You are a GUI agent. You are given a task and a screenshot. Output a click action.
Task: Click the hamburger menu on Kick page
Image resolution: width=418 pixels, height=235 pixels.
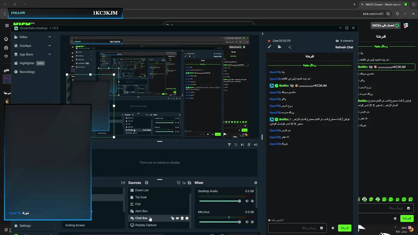[7, 25]
